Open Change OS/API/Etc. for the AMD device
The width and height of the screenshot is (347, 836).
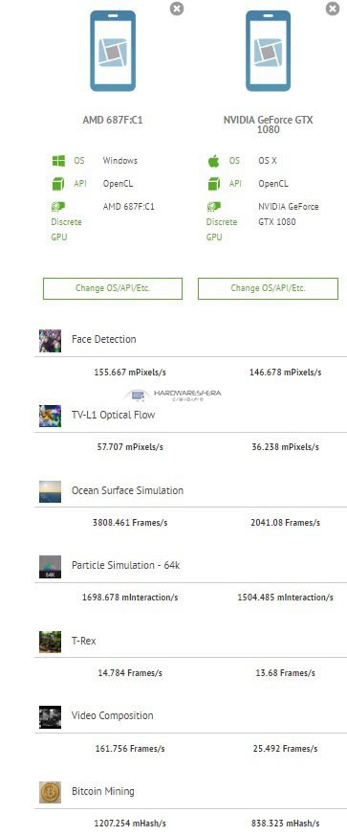[113, 288]
